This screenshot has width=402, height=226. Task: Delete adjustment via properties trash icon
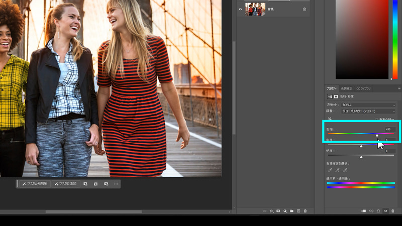pyautogui.click(x=393, y=211)
